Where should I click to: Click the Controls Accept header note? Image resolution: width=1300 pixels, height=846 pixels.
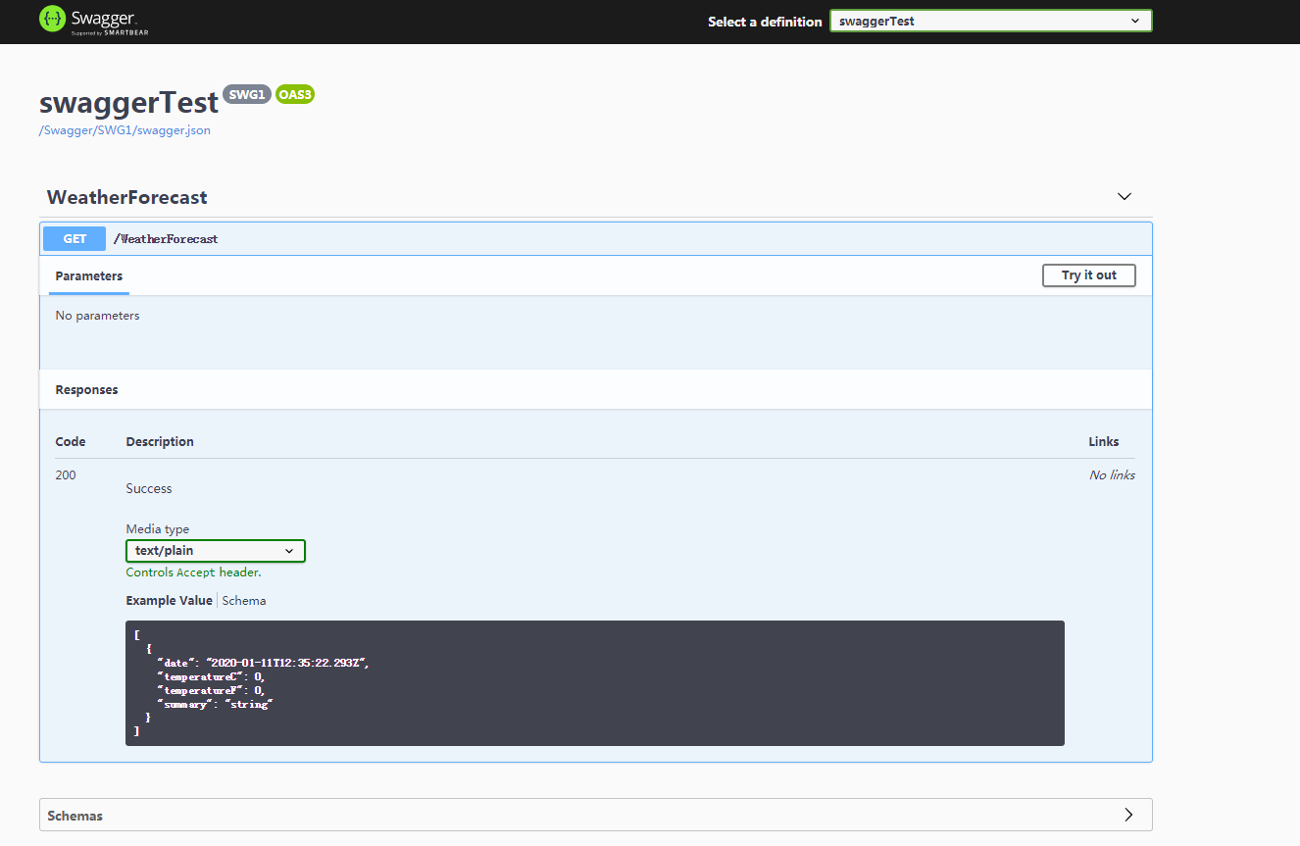click(193, 572)
